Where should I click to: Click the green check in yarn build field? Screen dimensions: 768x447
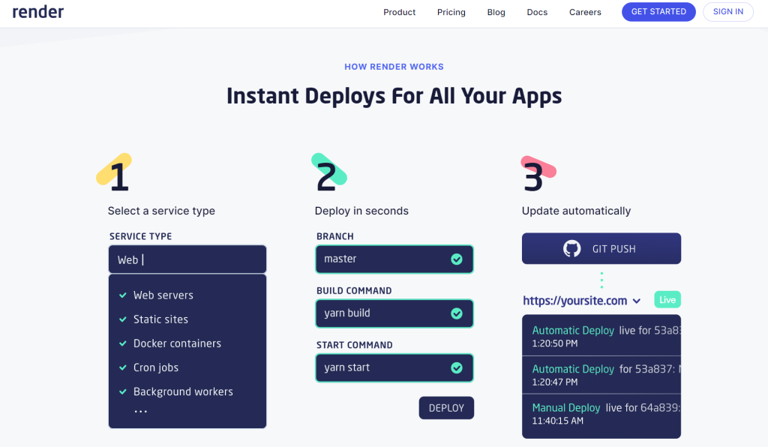click(456, 313)
